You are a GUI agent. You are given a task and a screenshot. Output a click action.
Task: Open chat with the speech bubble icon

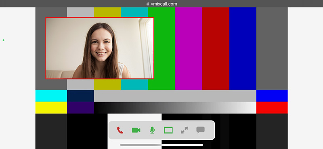click(200, 130)
